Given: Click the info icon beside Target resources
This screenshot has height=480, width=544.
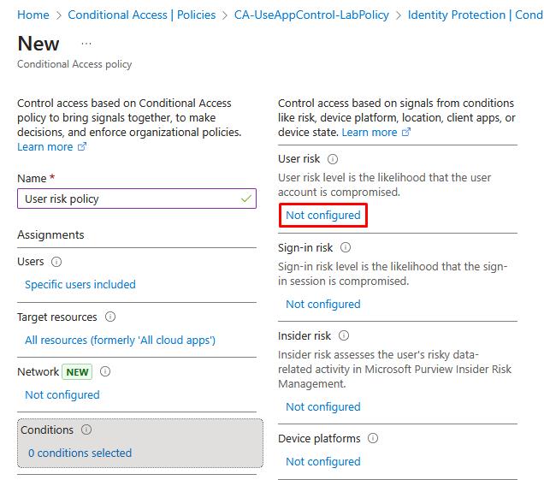Looking at the screenshot, I should click(110, 317).
